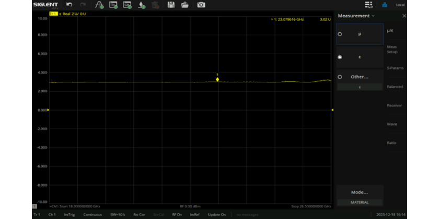
Task: Expand the Measurement dropdown header
Action: tap(356, 16)
